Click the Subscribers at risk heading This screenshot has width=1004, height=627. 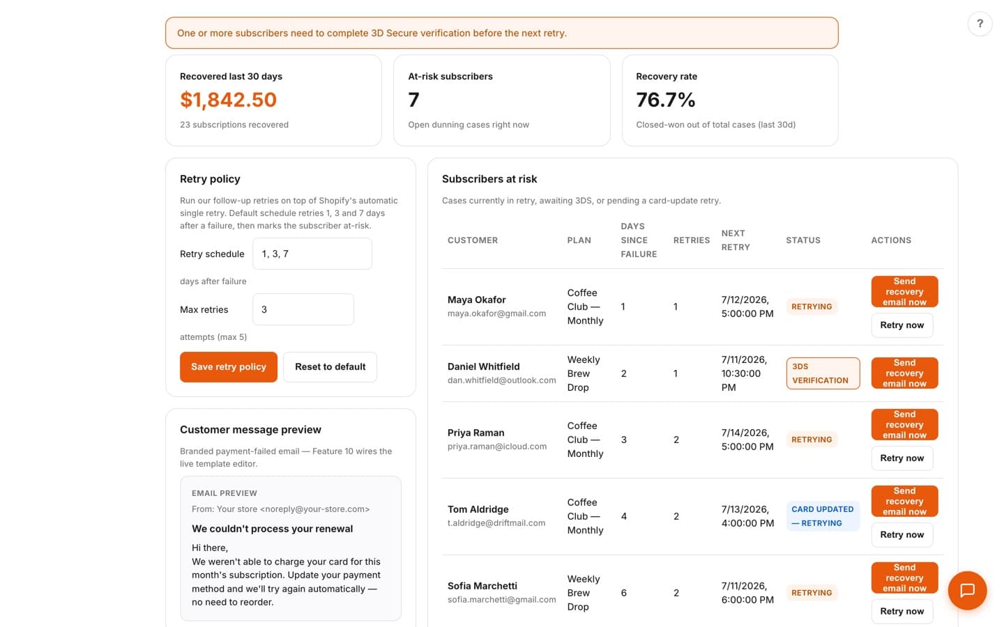(489, 179)
